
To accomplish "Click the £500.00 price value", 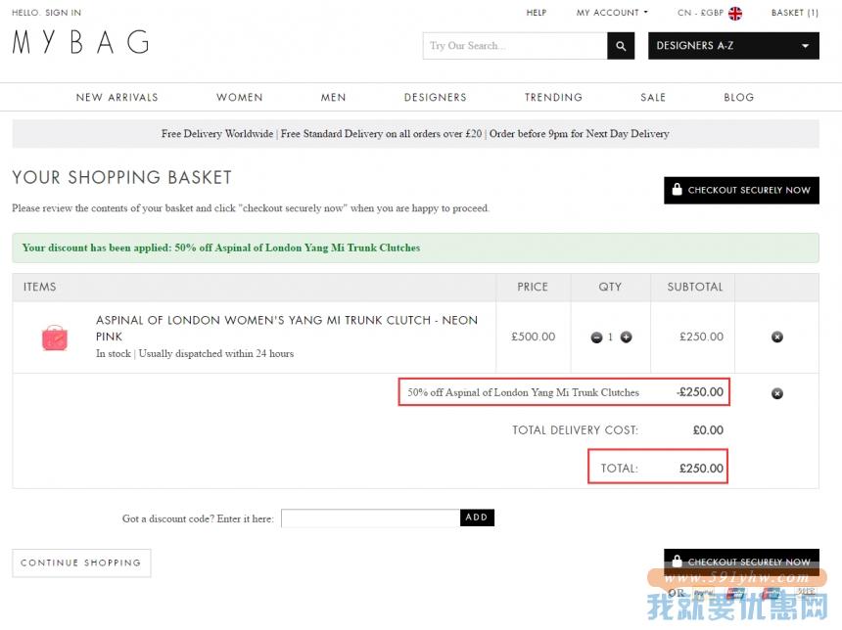I will coord(534,337).
